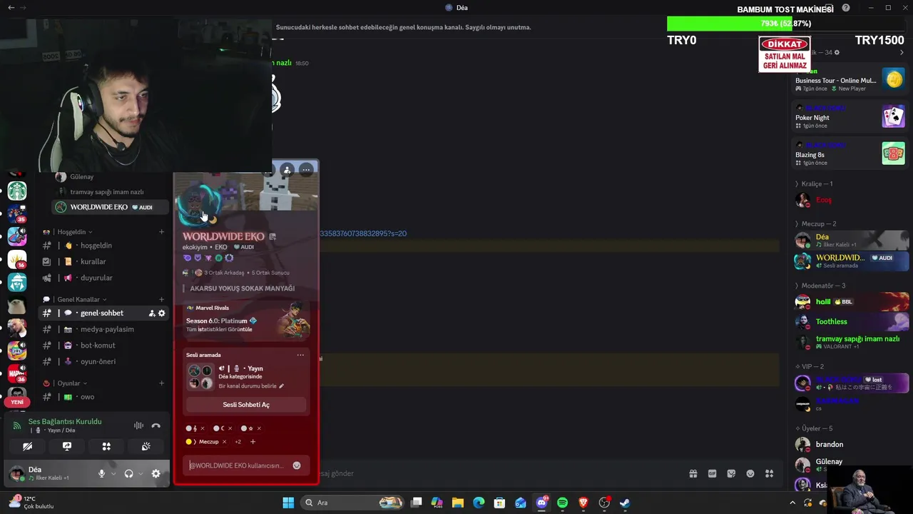Image resolution: width=913 pixels, height=514 pixels.
Task: Expand the activity section arrow
Action: 902,52
